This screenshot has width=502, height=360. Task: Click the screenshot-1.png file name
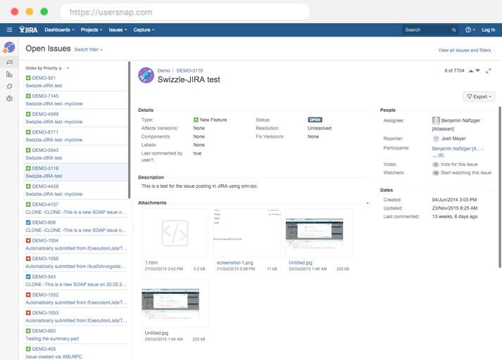point(234,263)
